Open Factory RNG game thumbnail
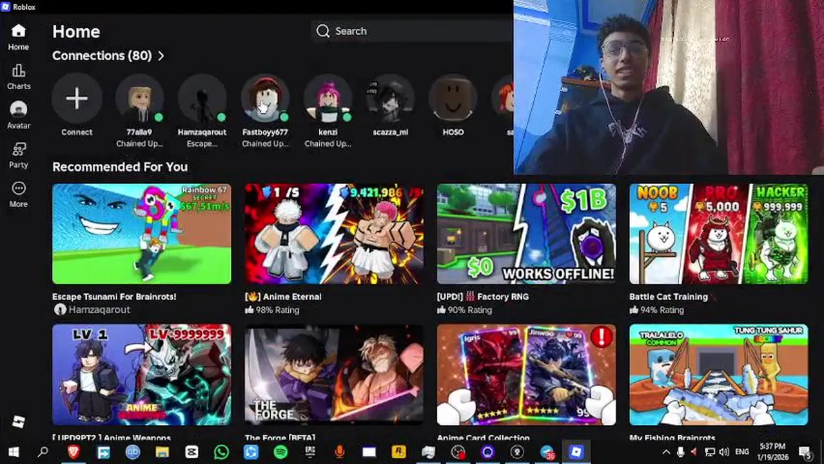Viewport: 824px width, 464px height. (x=526, y=234)
